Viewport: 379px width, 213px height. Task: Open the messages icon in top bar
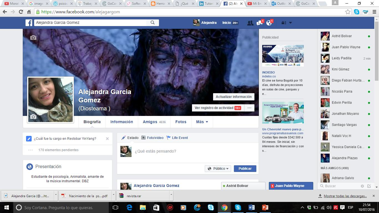pyautogui.click(x=259, y=23)
